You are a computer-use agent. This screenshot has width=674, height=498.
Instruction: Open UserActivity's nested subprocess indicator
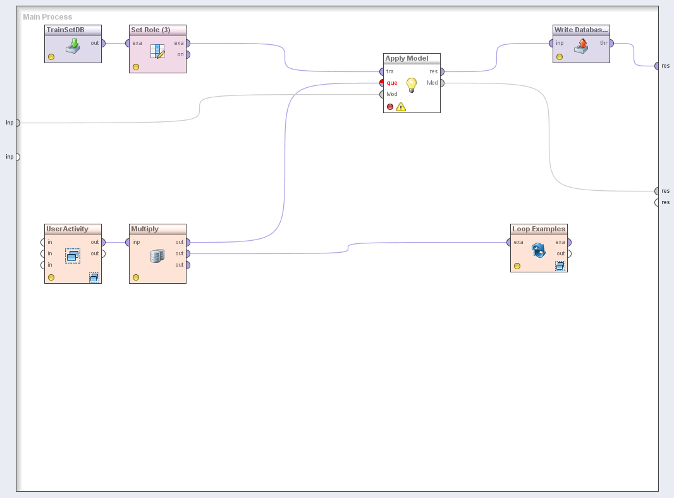[x=94, y=277]
